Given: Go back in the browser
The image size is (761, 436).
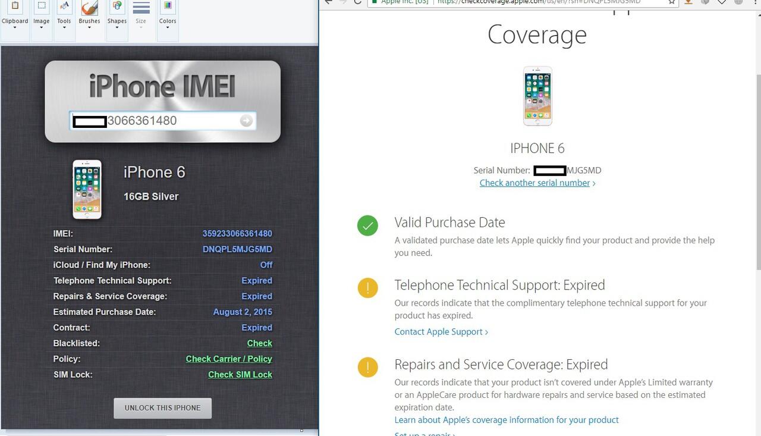Looking at the screenshot, I should tap(328, 2).
